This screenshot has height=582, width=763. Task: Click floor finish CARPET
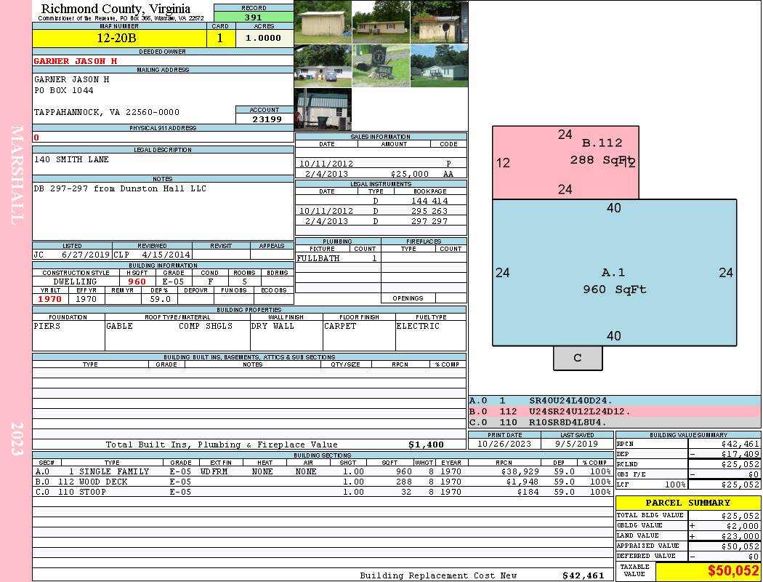pos(340,326)
